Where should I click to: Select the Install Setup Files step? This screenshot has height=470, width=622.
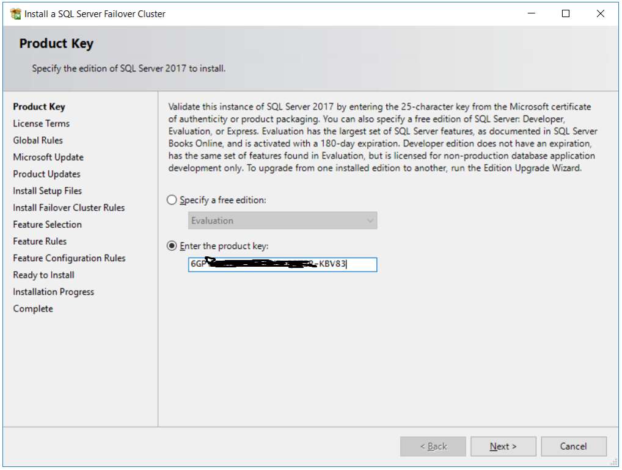coord(47,191)
